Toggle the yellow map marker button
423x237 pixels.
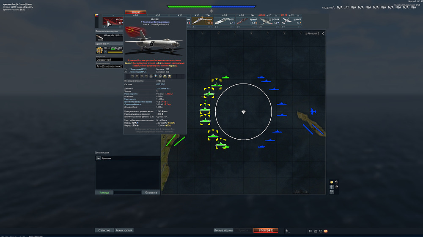click(x=332, y=182)
